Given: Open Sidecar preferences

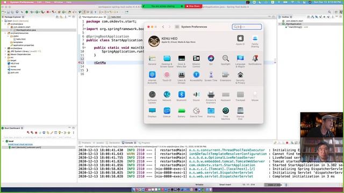Looking at the screenshot, I should coord(167,113).
